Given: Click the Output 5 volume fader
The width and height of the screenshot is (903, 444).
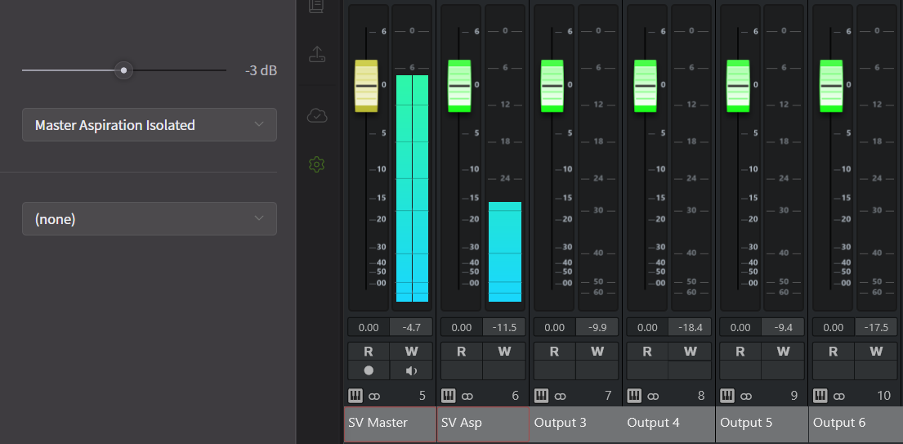Looking at the screenshot, I should 738,86.
